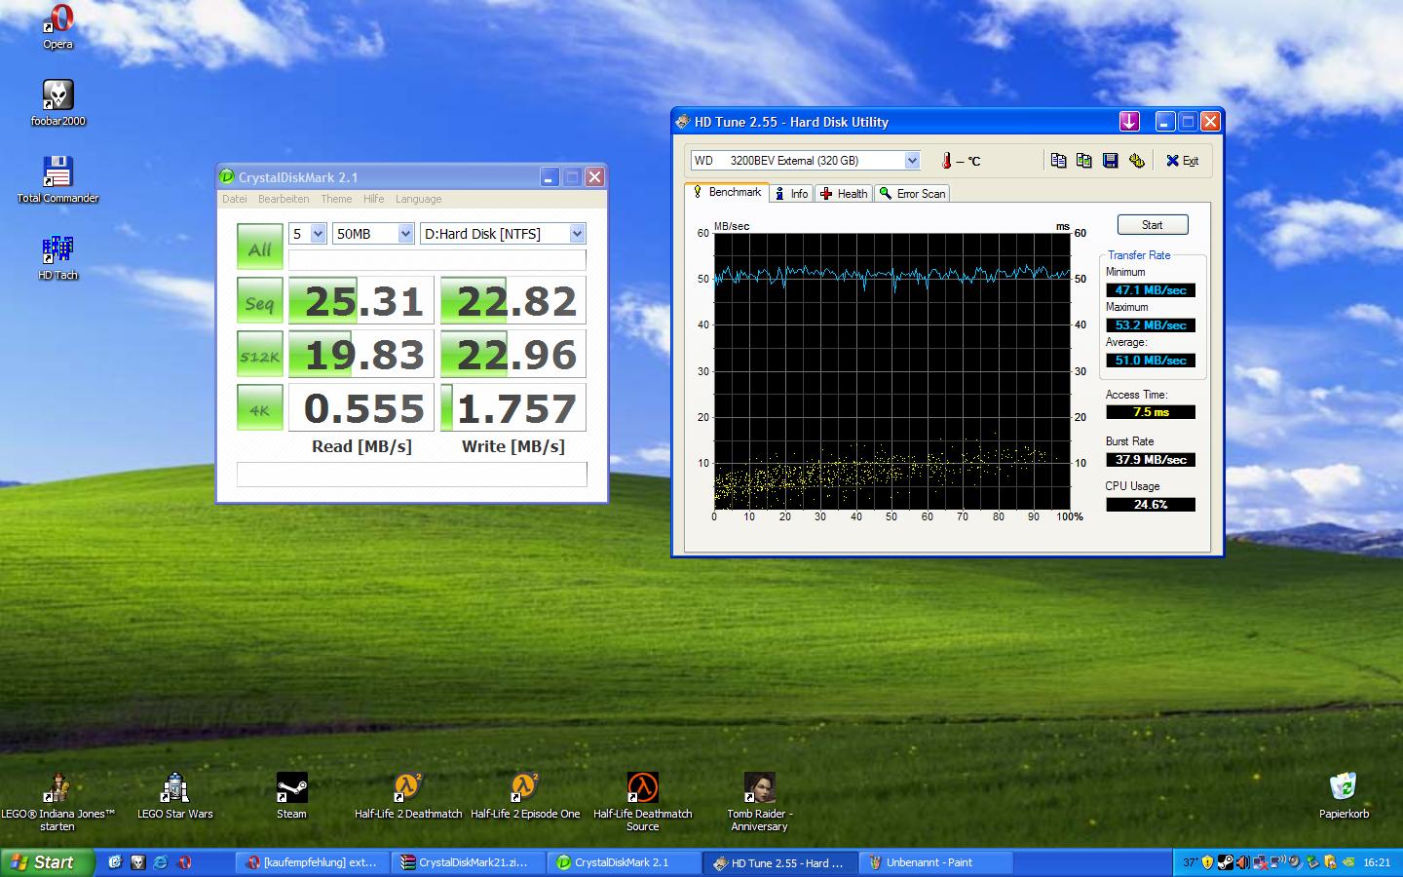Screen dimensions: 1403x877
Task: Click the Steam tray icon
Action: (1226, 862)
